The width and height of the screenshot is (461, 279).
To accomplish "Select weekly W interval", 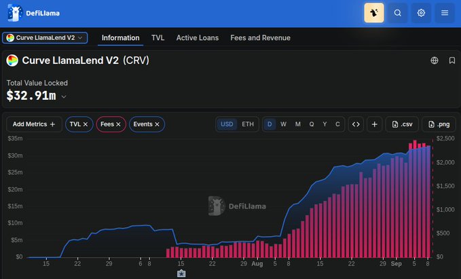I will pos(283,124).
